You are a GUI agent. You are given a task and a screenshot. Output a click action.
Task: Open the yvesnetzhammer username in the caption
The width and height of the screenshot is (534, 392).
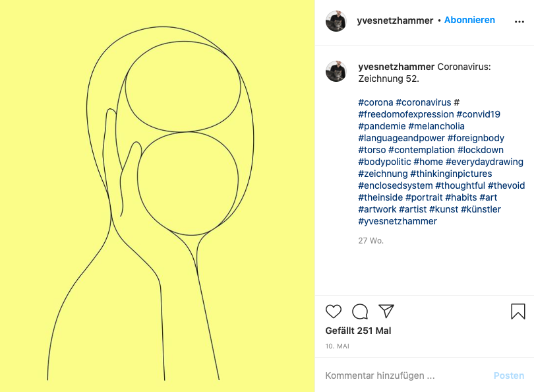coord(396,67)
